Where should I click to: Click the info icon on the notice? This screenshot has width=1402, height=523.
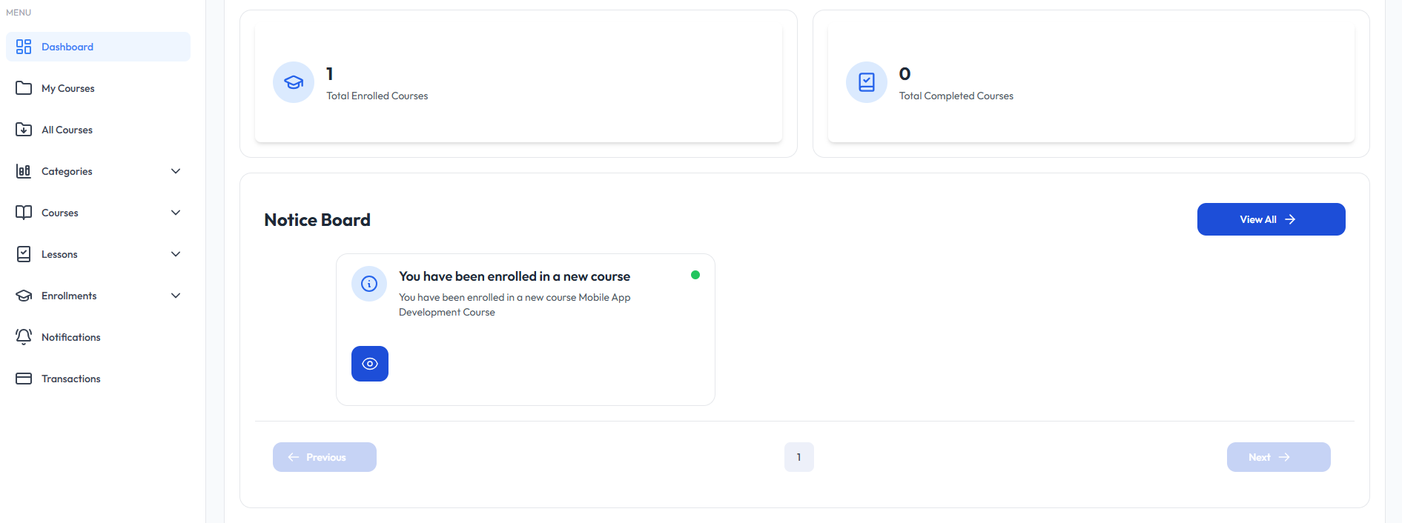(x=369, y=284)
